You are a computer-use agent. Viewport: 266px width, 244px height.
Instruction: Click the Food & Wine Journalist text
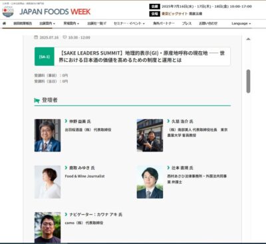click(x=84, y=176)
